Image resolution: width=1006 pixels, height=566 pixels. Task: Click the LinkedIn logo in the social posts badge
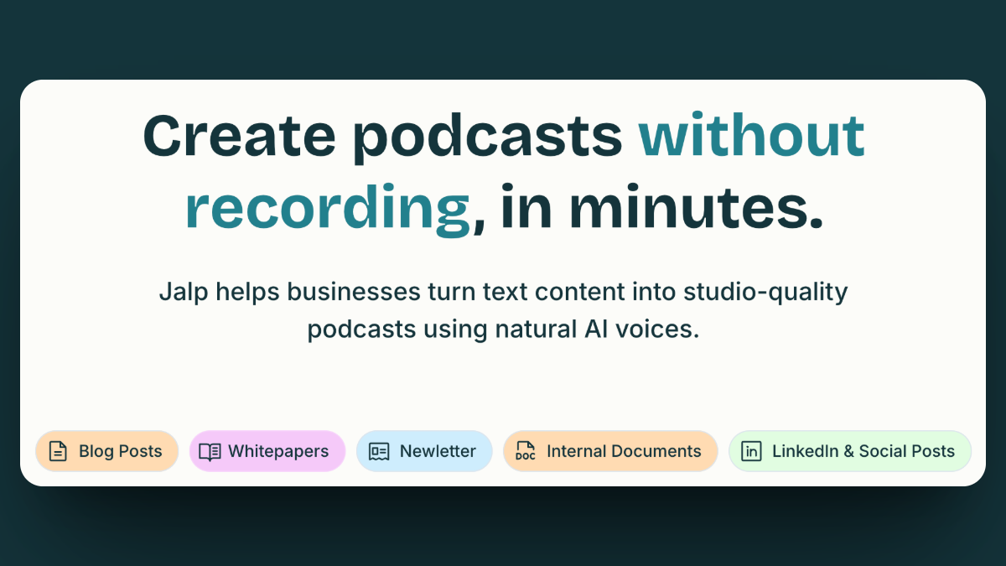751,451
